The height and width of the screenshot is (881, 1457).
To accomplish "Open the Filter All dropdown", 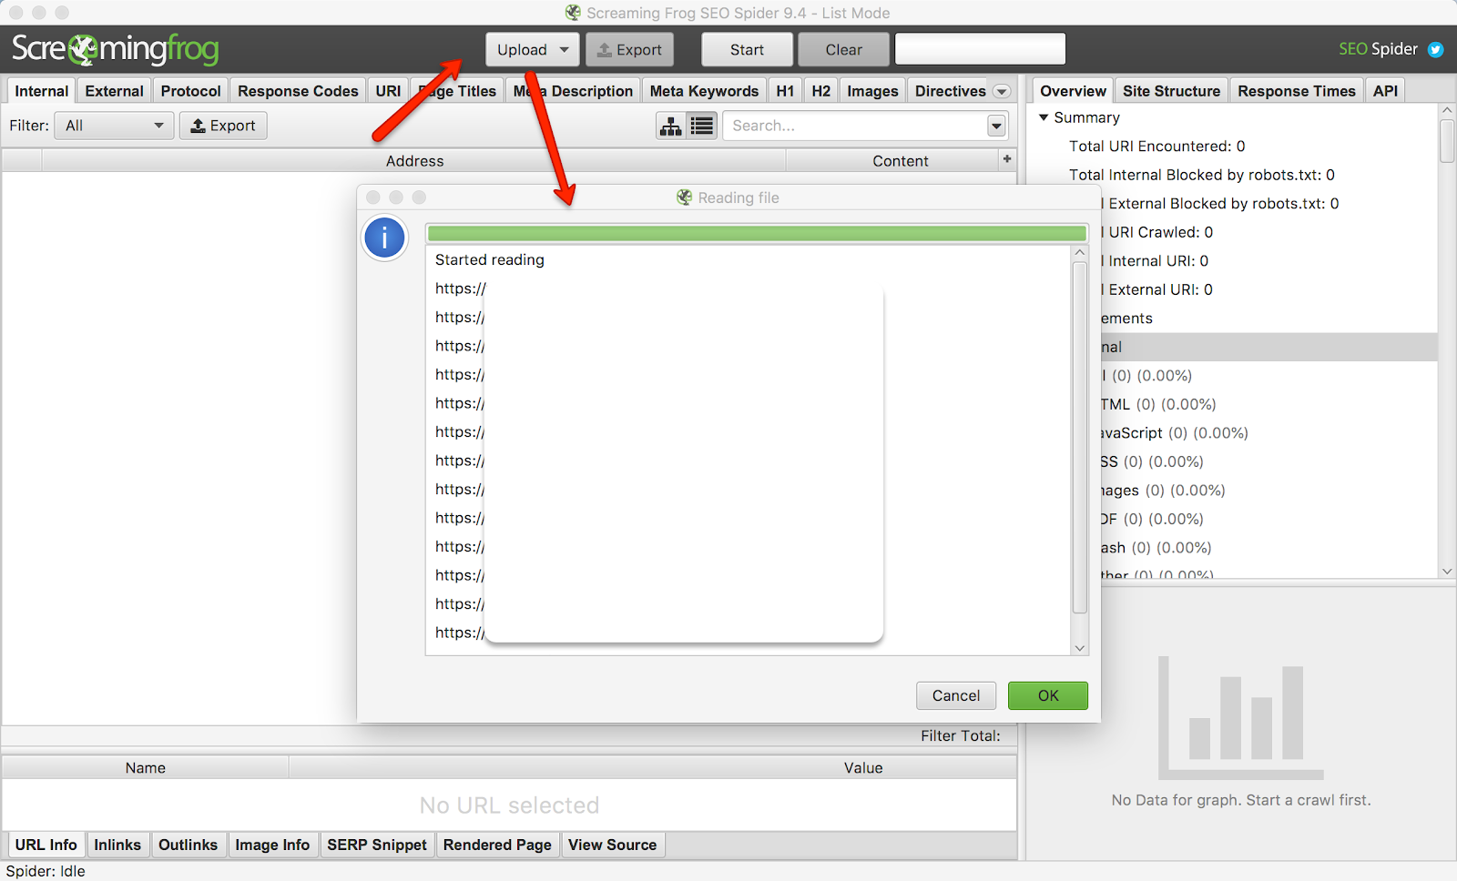I will pos(114,126).
